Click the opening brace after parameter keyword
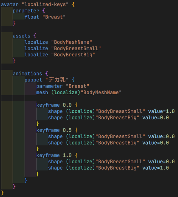Screen dimensions: 178x197 [x=44, y=11]
